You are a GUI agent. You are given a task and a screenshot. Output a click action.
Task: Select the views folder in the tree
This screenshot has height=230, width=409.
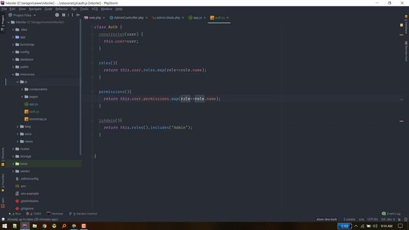click(26, 141)
